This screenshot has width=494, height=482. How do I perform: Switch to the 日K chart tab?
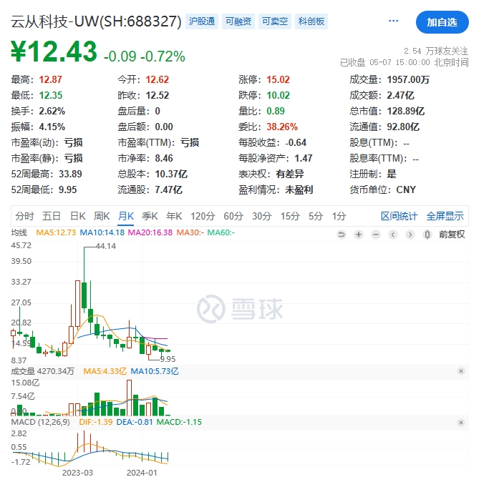pos(77,216)
